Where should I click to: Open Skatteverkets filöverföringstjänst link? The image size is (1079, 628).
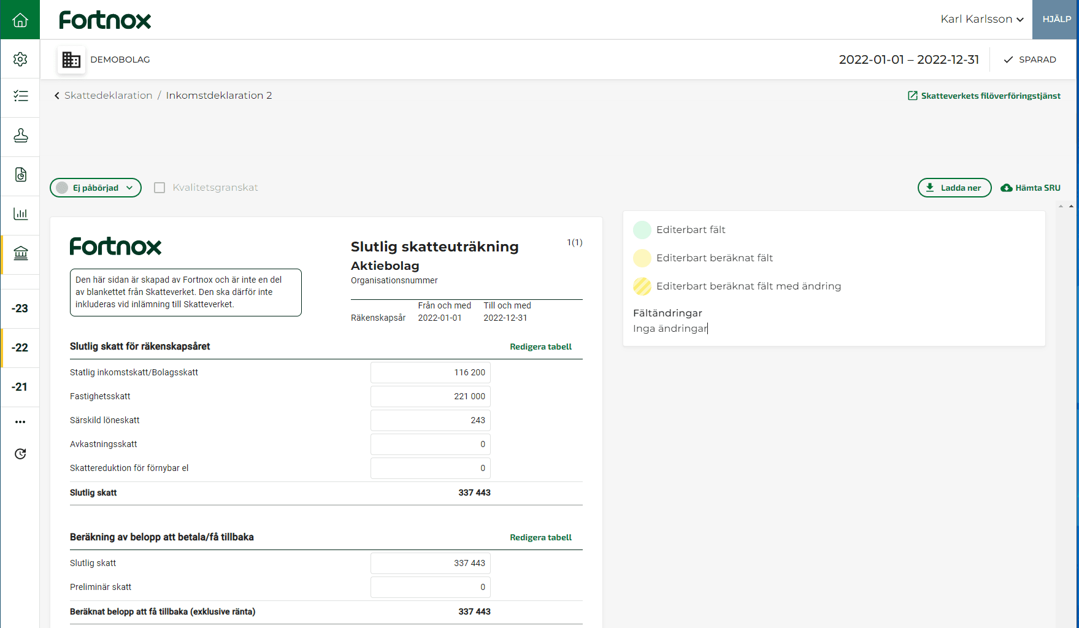tap(984, 96)
